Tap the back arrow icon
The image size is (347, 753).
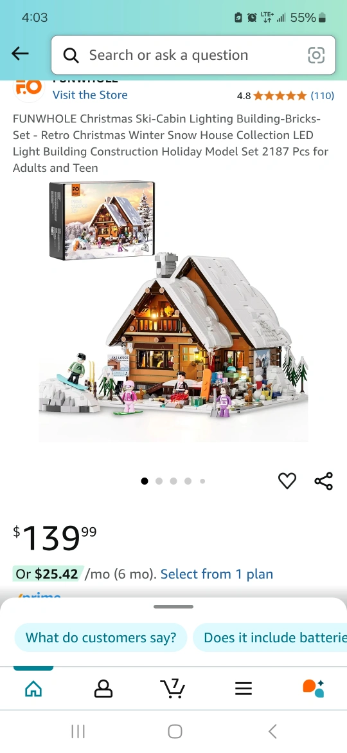(x=20, y=54)
